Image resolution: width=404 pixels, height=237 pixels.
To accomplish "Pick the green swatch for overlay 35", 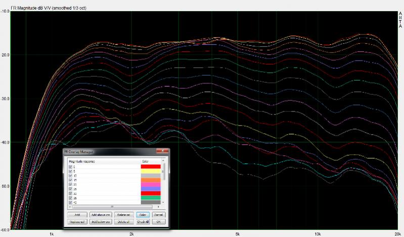I will click(151, 198).
